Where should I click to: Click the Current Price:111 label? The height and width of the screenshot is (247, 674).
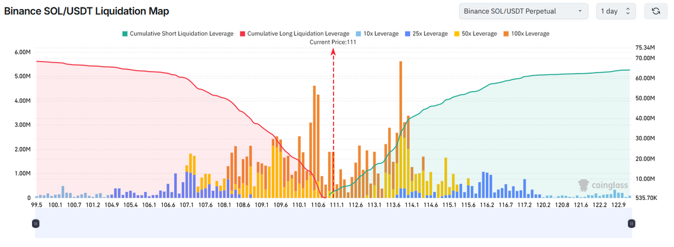point(333,42)
